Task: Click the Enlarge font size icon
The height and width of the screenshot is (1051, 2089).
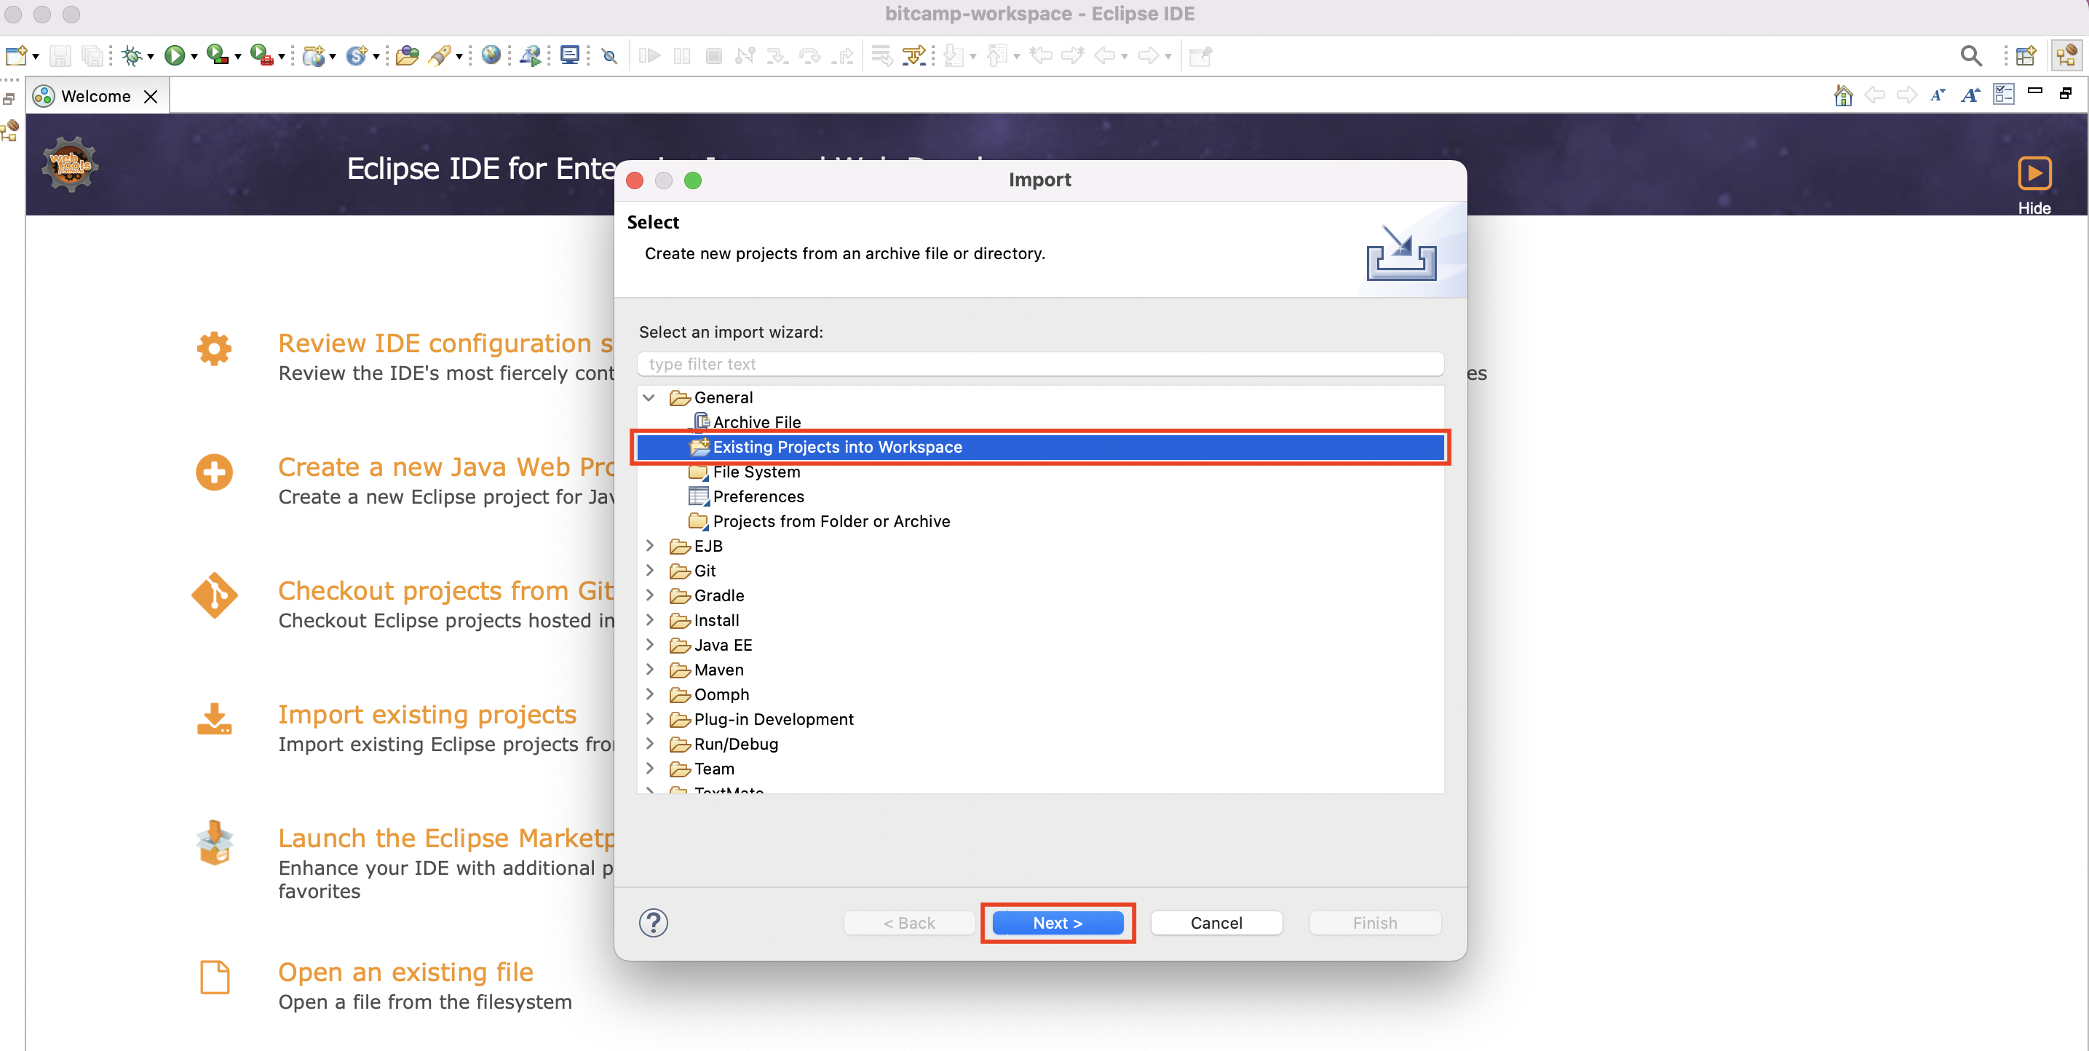Action: (1970, 95)
